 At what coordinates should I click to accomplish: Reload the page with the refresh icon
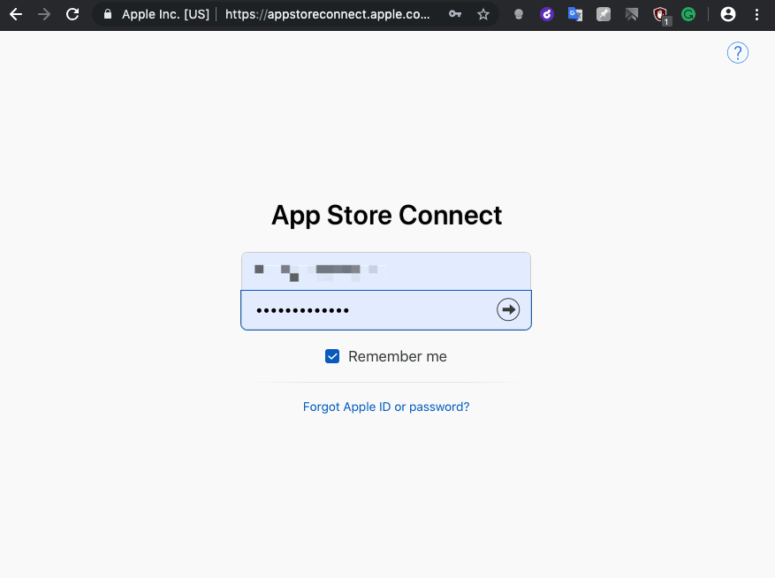pos(72,14)
